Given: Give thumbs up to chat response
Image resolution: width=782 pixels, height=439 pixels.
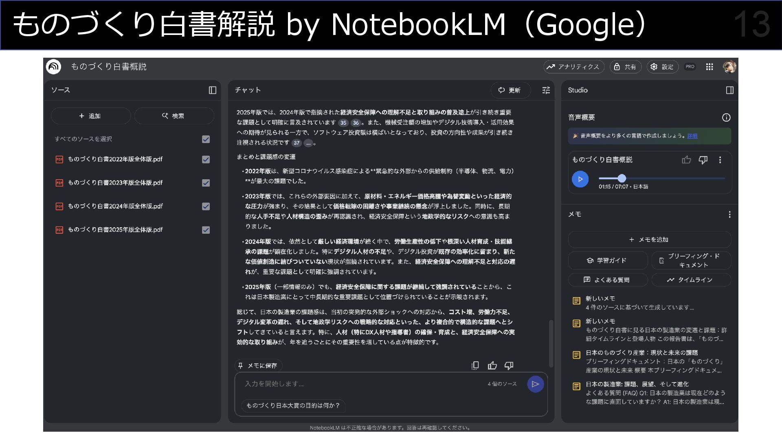Looking at the screenshot, I should tap(492, 365).
